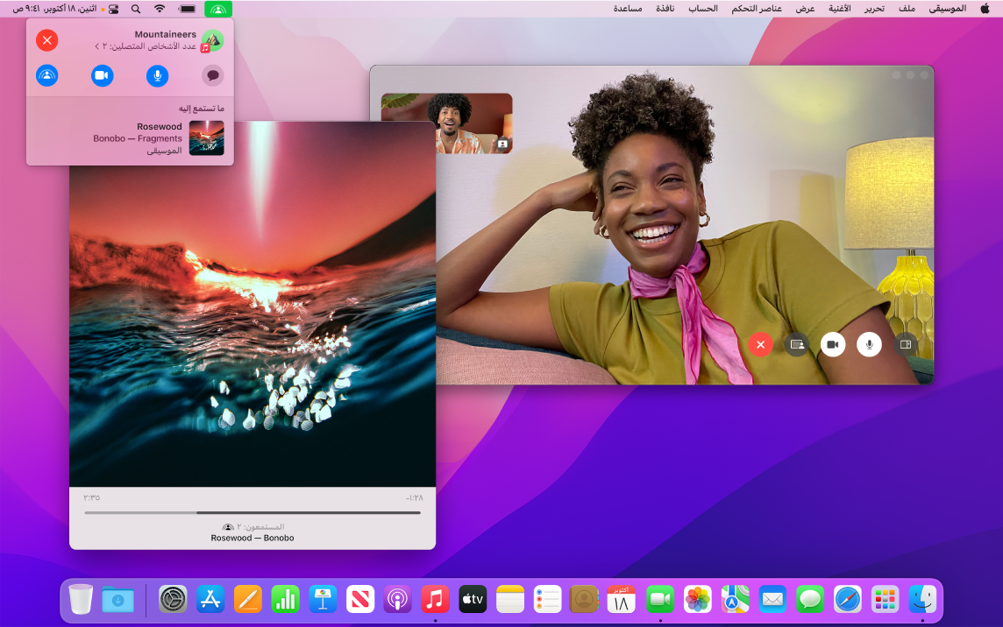
Task: Toggle SharePlay with the blue SharePlay button
Action: 46,75
